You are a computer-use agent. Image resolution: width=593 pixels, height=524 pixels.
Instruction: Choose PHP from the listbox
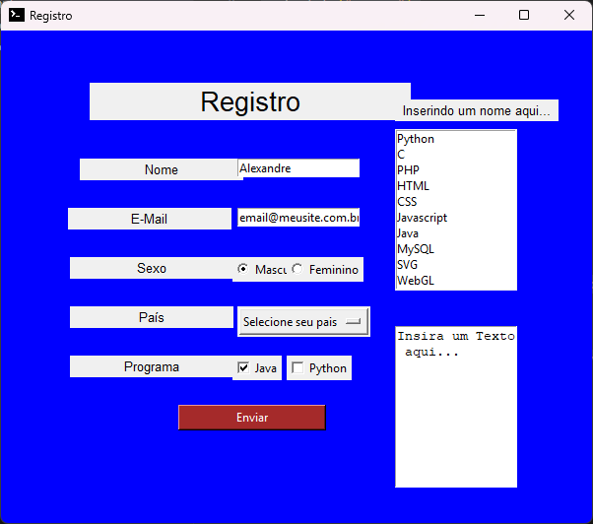tap(407, 170)
